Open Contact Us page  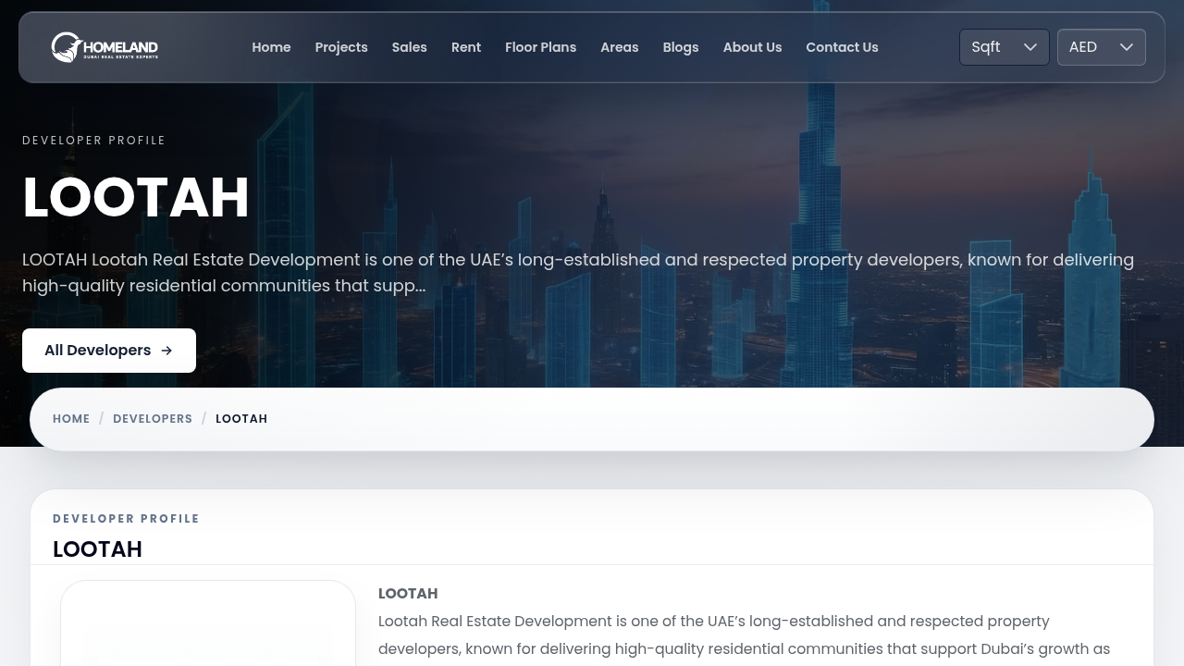point(842,47)
